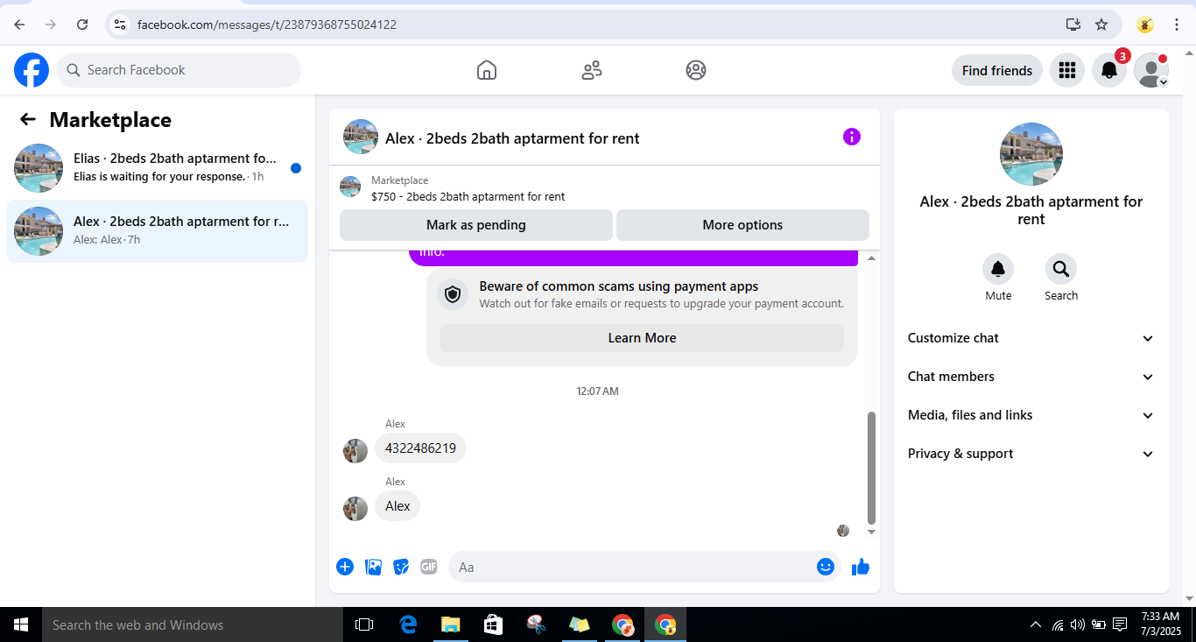The width and height of the screenshot is (1196, 642).
Task: Click the install app icon in address bar
Action: pos(1073,25)
